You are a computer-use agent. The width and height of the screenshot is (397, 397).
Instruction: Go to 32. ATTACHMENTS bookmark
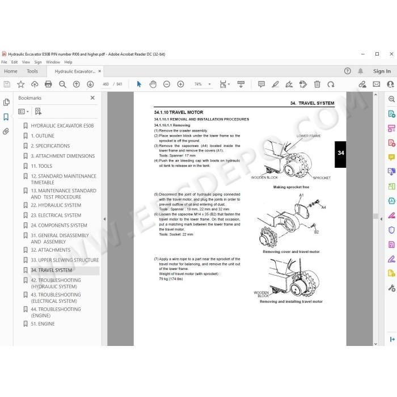point(50,250)
